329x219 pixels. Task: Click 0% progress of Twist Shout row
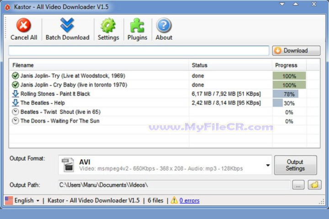(x=289, y=112)
